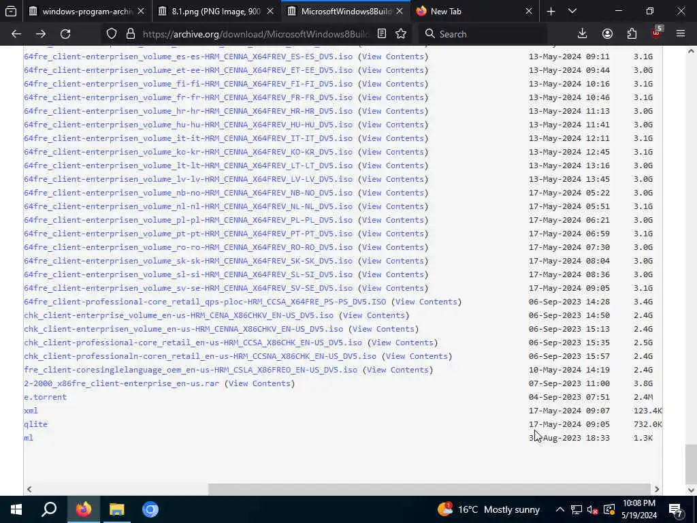Select the MicrosoftWindows8Build tab
This screenshot has width=697, height=523.
(x=346, y=11)
